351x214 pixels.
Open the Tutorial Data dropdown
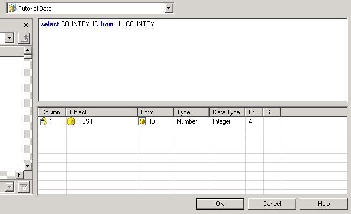(x=169, y=8)
